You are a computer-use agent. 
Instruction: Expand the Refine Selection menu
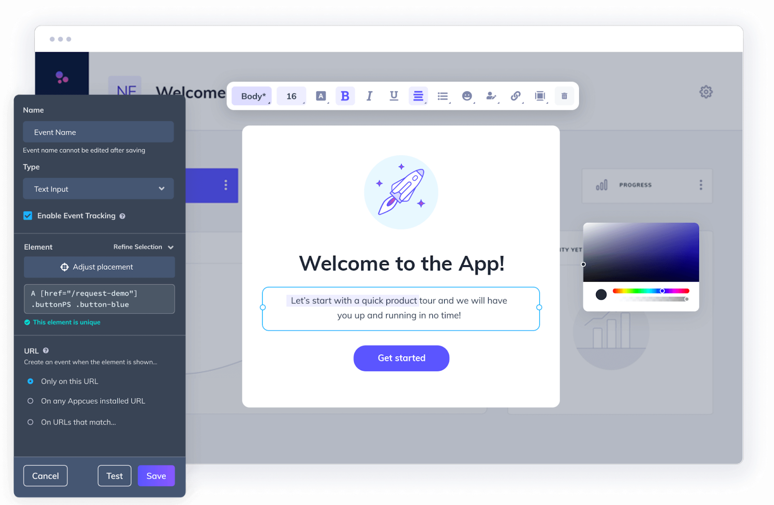click(143, 247)
